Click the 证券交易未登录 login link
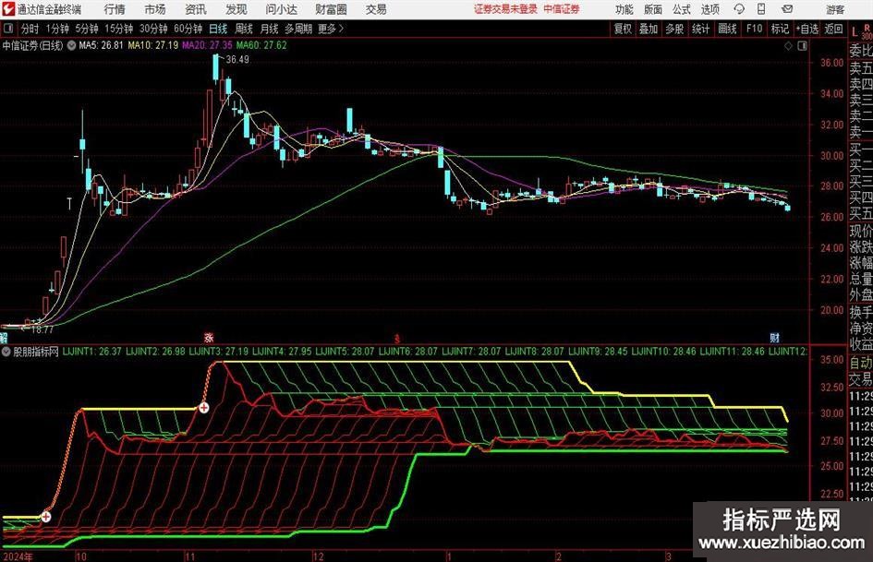Viewport: 873px width, 562px height. click(x=505, y=9)
